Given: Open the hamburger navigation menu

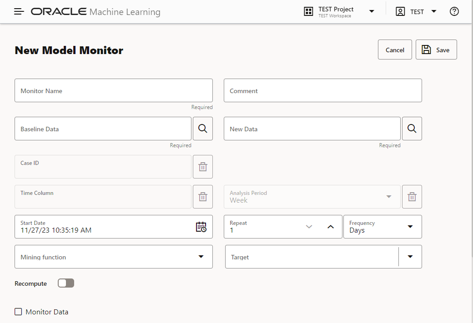Looking at the screenshot, I should pyautogui.click(x=19, y=12).
